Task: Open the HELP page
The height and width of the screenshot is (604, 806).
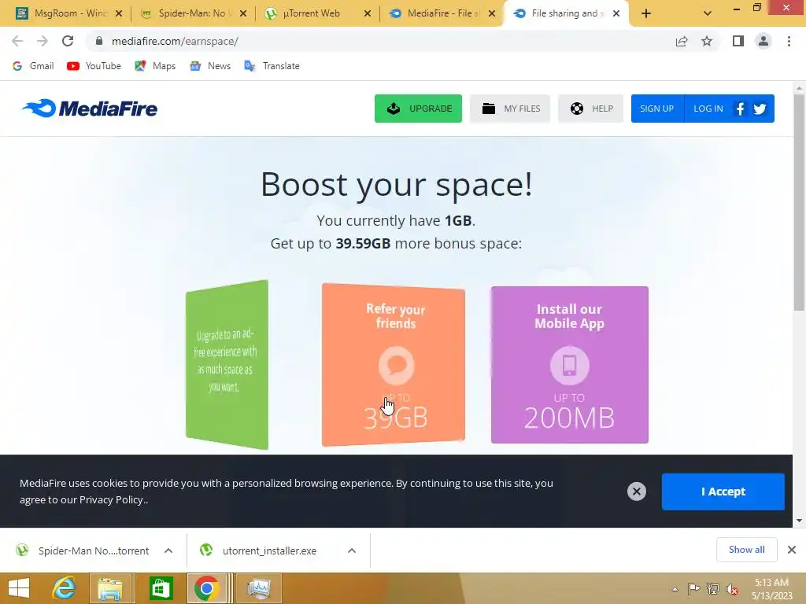Action: 590,109
